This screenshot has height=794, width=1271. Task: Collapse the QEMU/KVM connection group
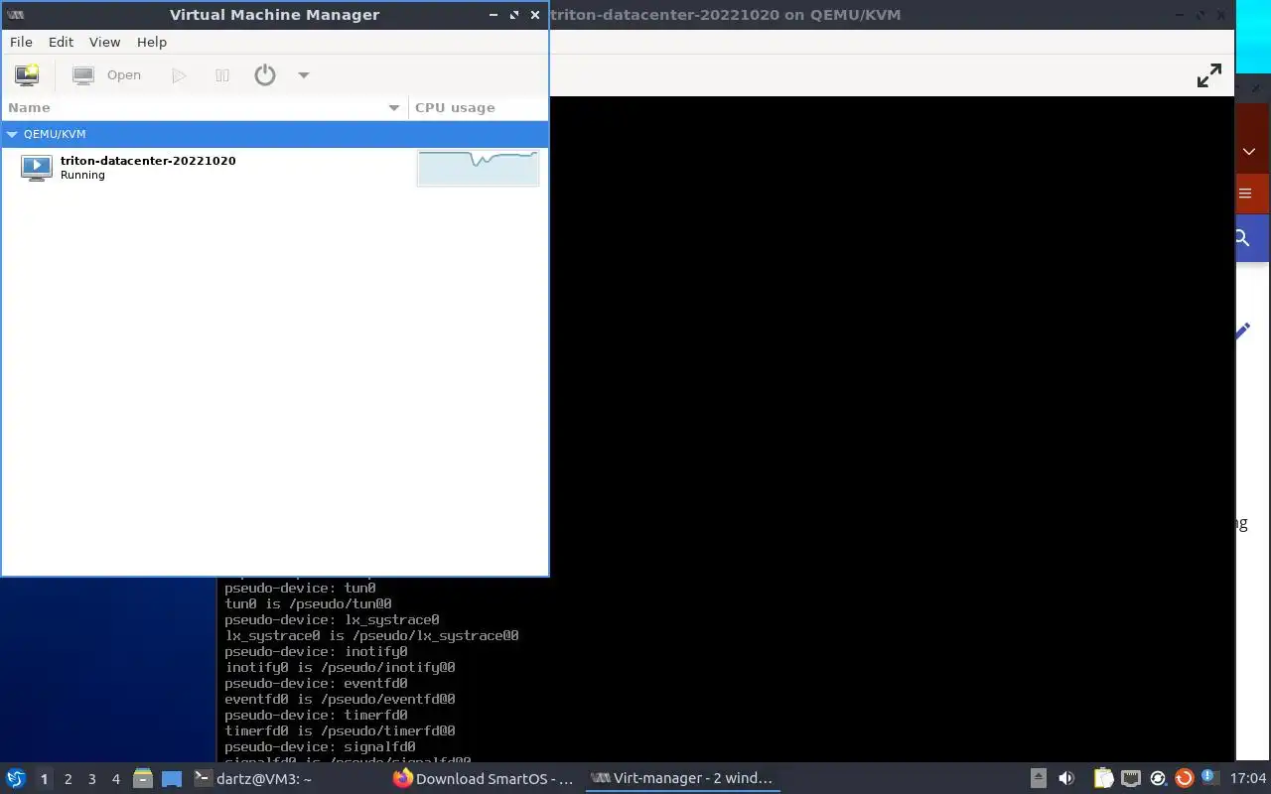click(x=12, y=134)
